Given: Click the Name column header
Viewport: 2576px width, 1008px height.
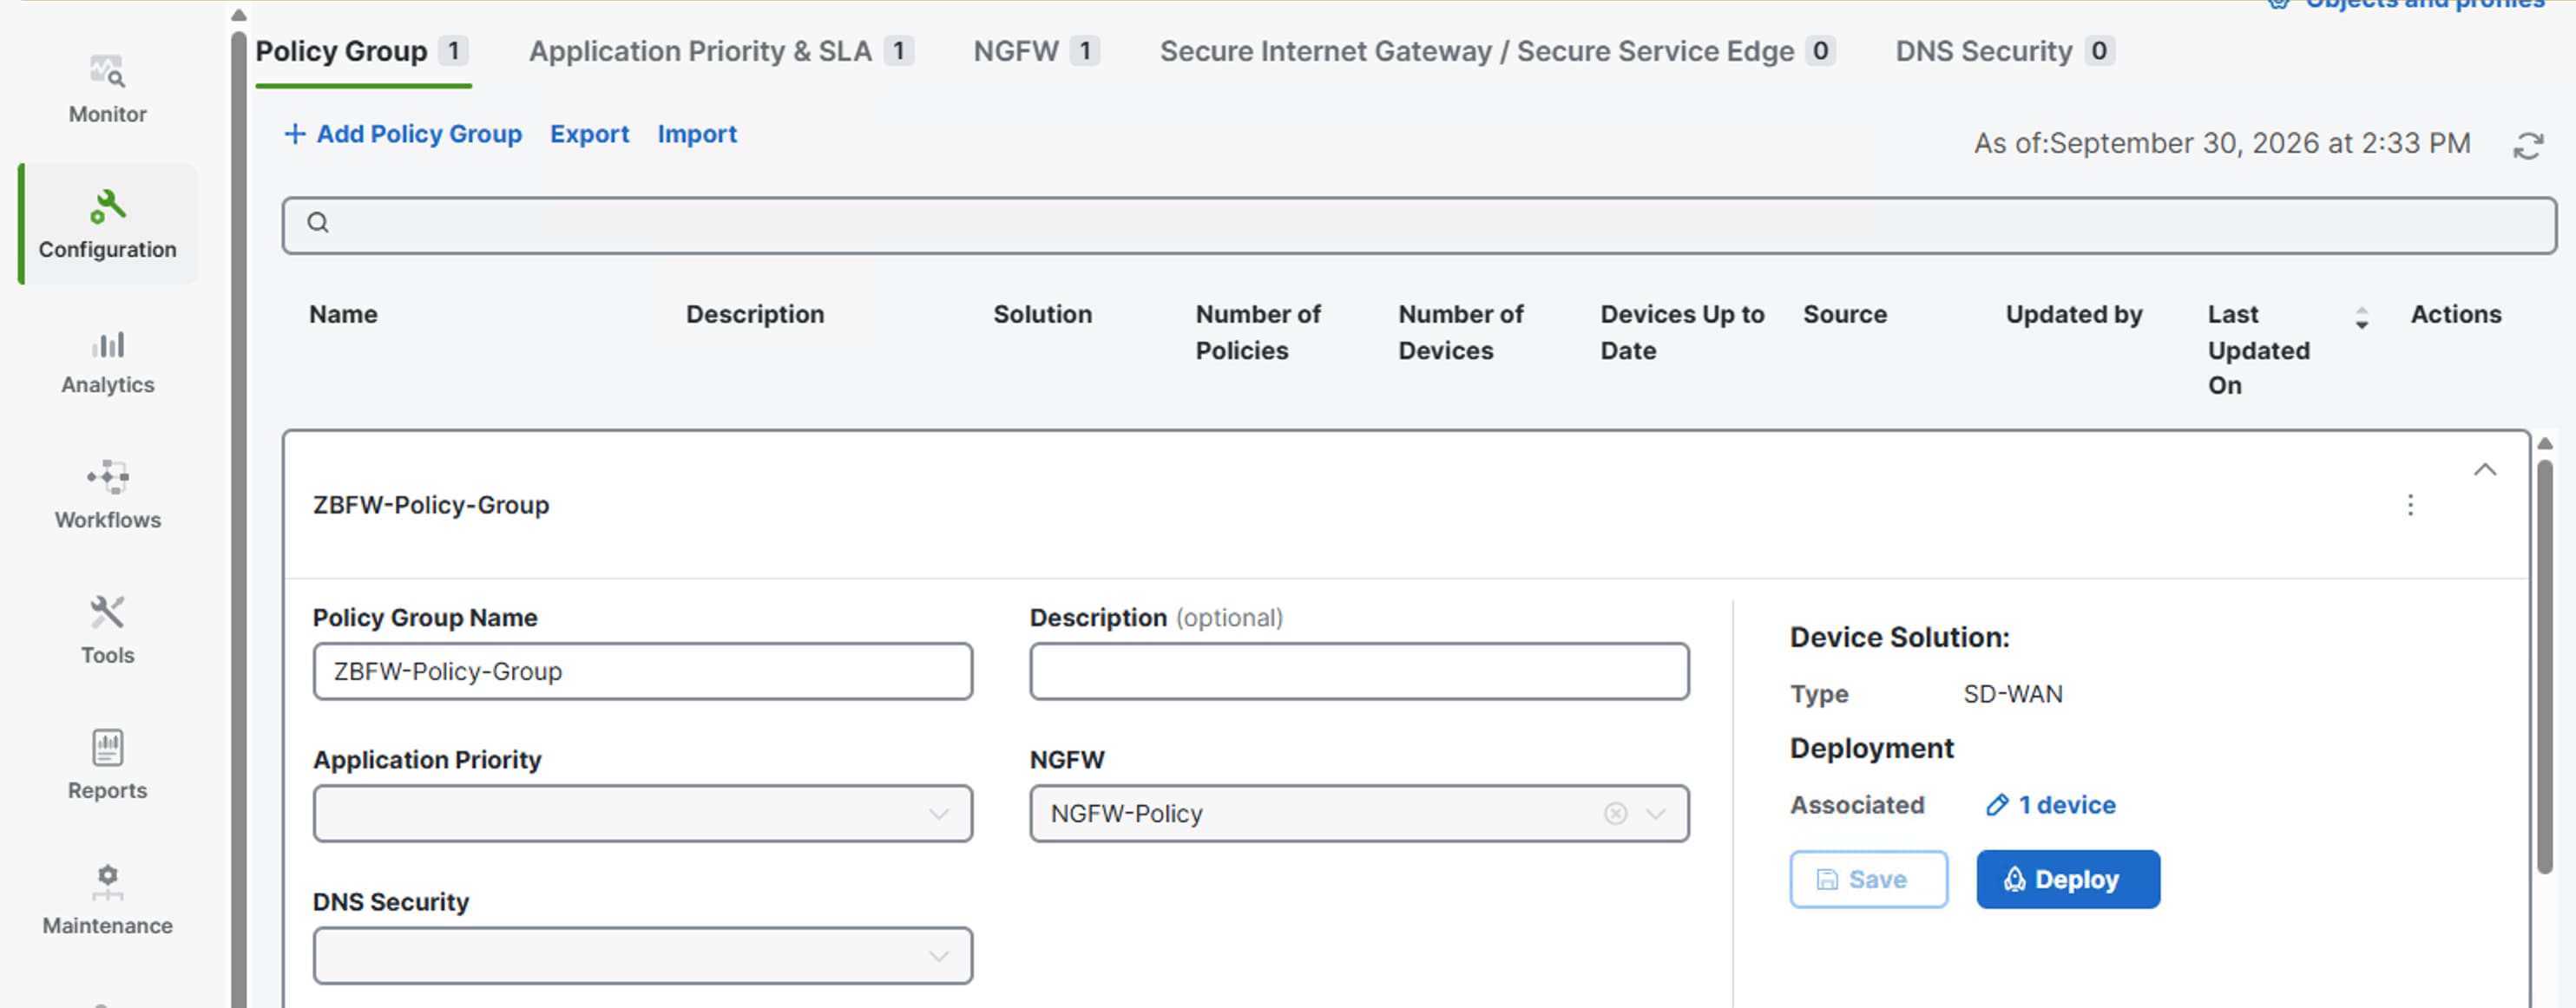Looking at the screenshot, I should pyautogui.click(x=343, y=315).
